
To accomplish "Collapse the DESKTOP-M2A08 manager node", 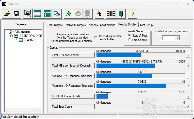I will (11, 36).
